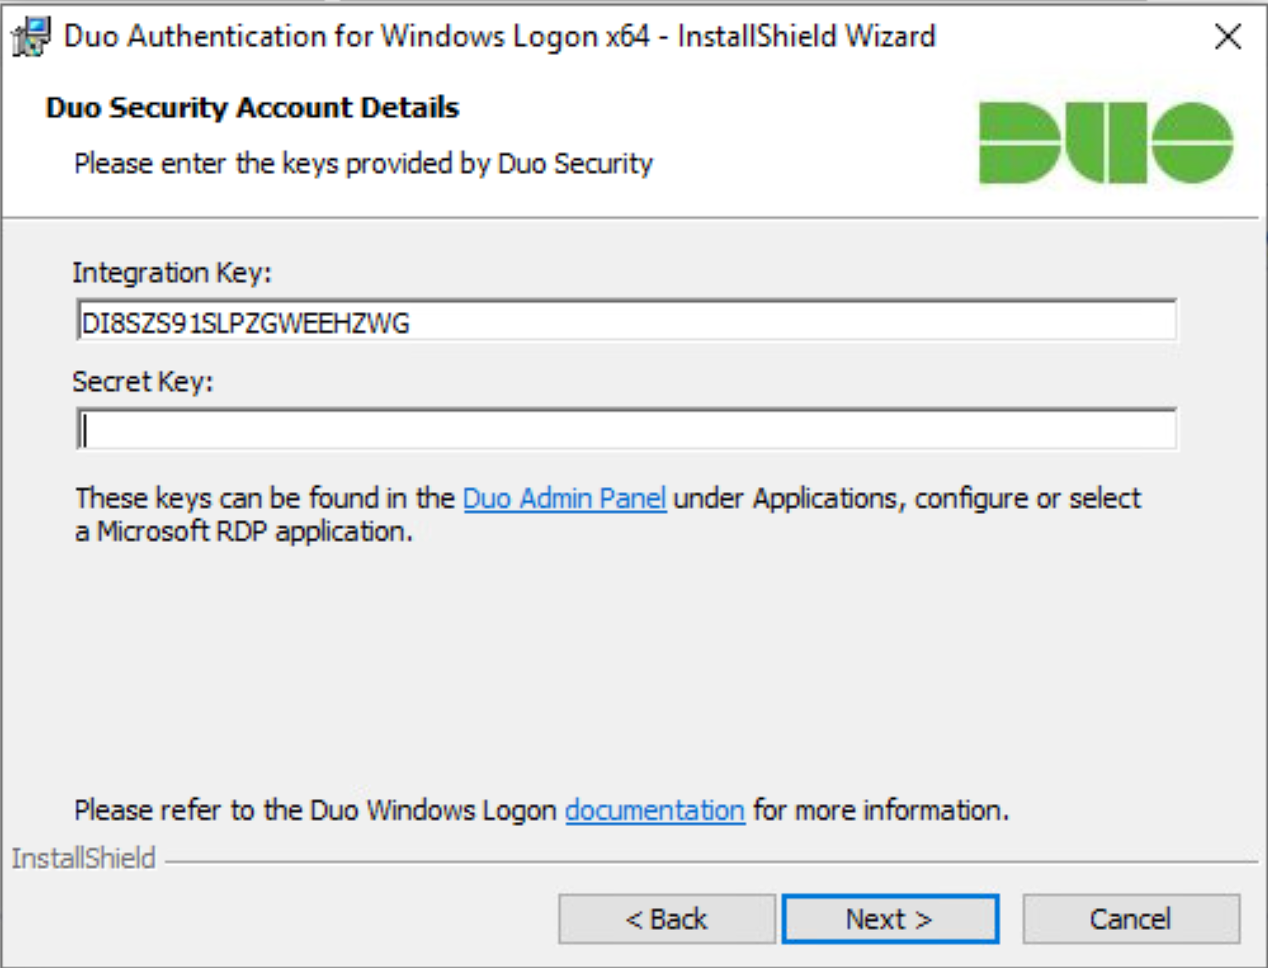This screenshot has height=968, width=1268.
Task: Click 'under Applications, configure or select' text
Action: click(x=907, y=499)
